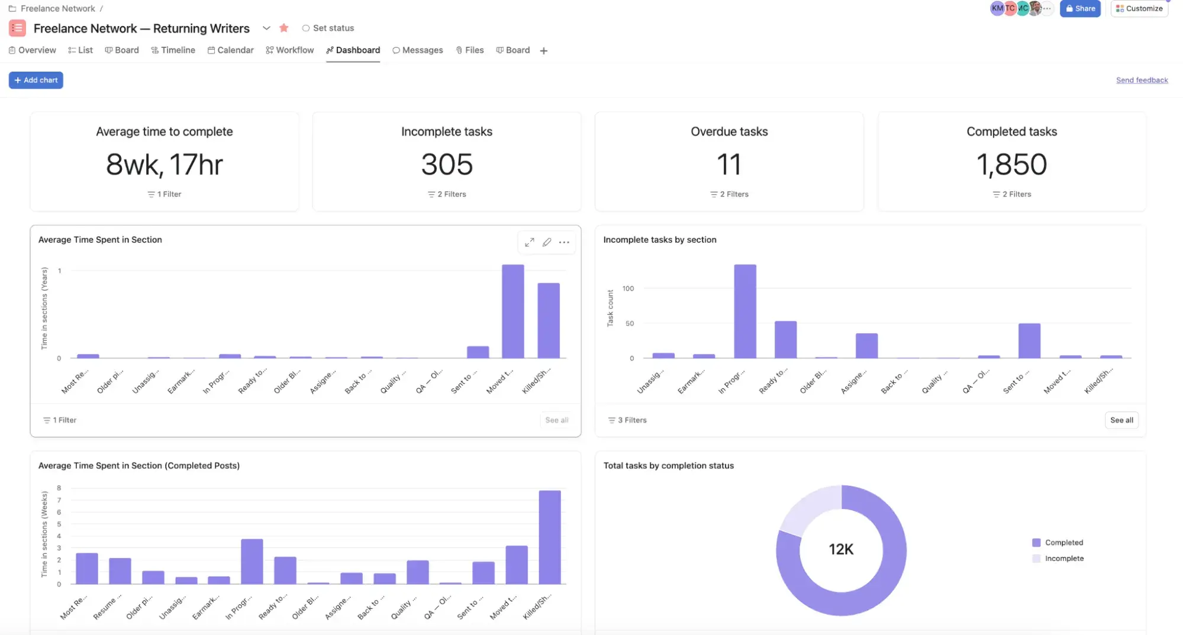Click the Overdue tasks number card
This screenshot has width=1183, height=635.
[x=729, y=164]
